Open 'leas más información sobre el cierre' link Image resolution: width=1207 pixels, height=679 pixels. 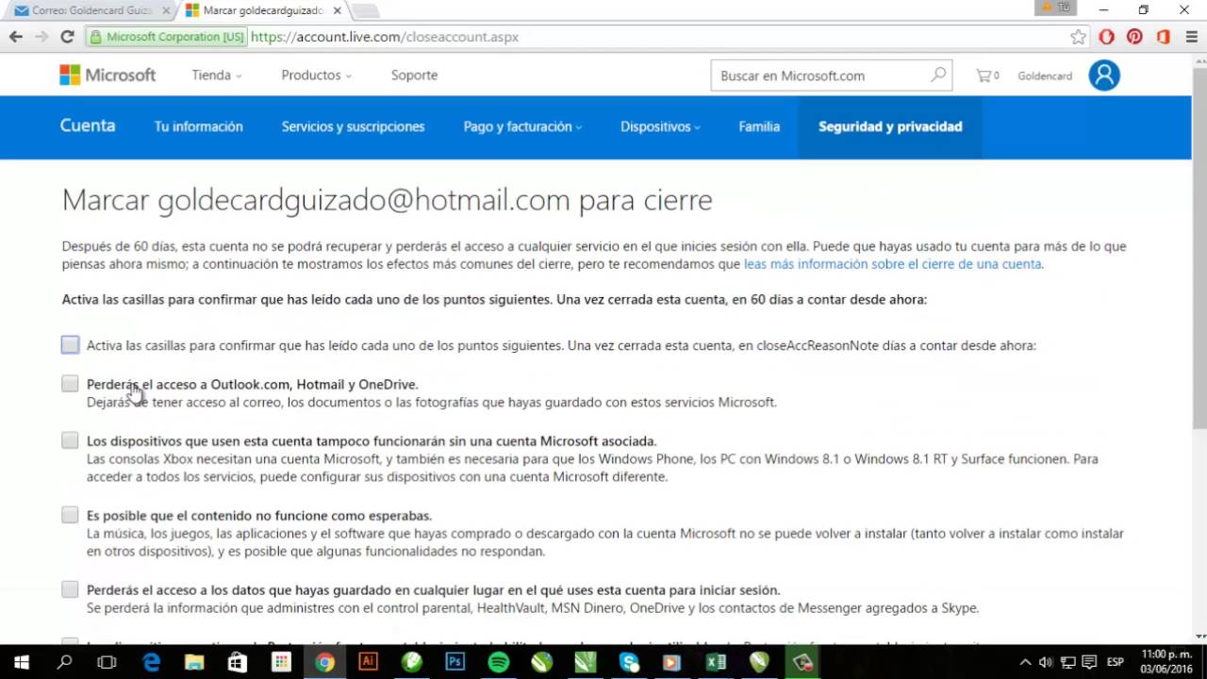click(893, 264)
